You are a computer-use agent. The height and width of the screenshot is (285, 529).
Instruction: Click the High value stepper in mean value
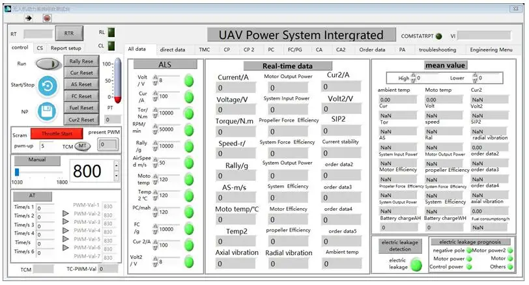coord(413,78)
